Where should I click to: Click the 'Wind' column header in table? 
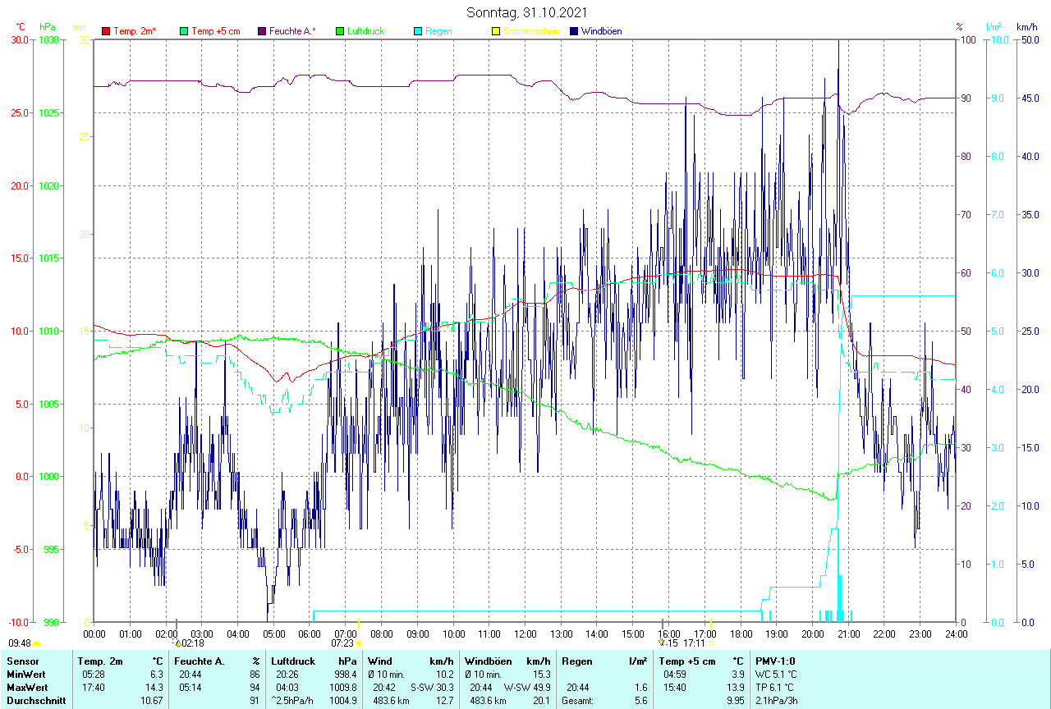click(x=380, y=661)
